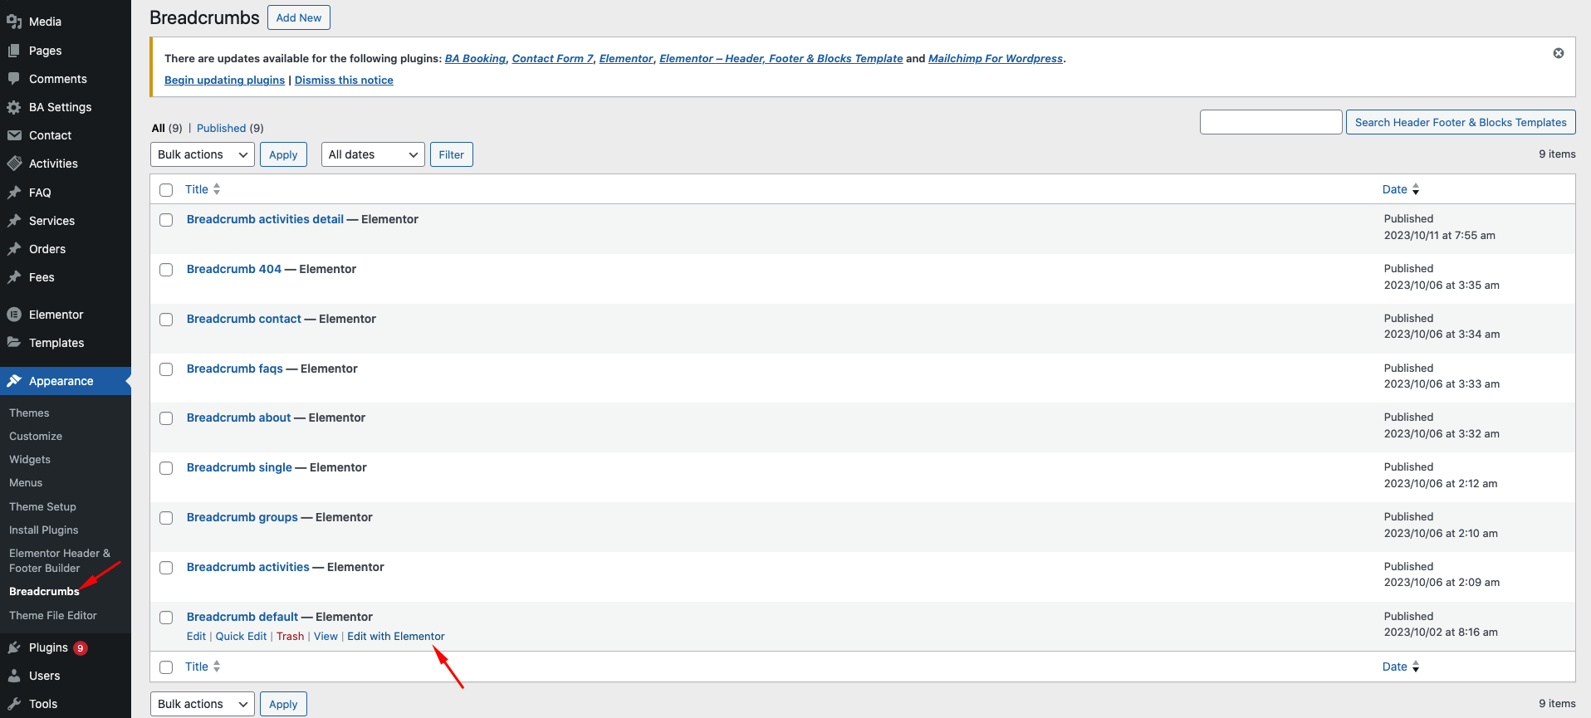Image resolution: width=1591 pixels, height=718 pixels.
Task: Select the Breadcrumb faqs row checkbox
Action: pos(166,369)
